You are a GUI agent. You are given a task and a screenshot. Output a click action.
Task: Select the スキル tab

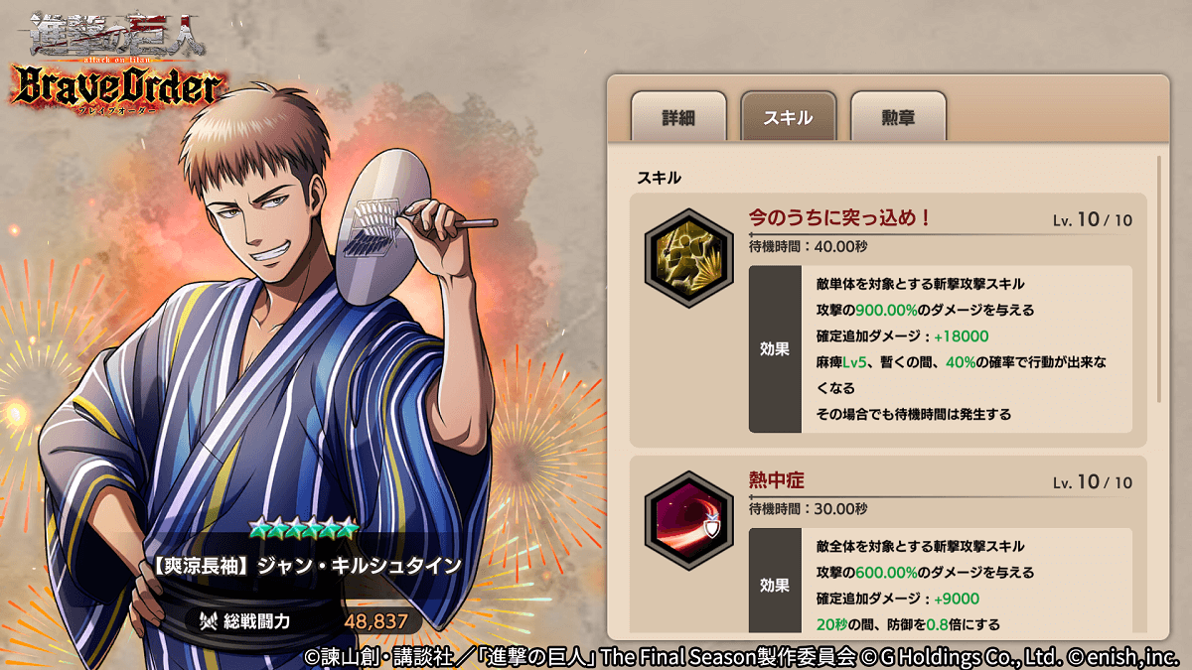[x=788, y=117]
